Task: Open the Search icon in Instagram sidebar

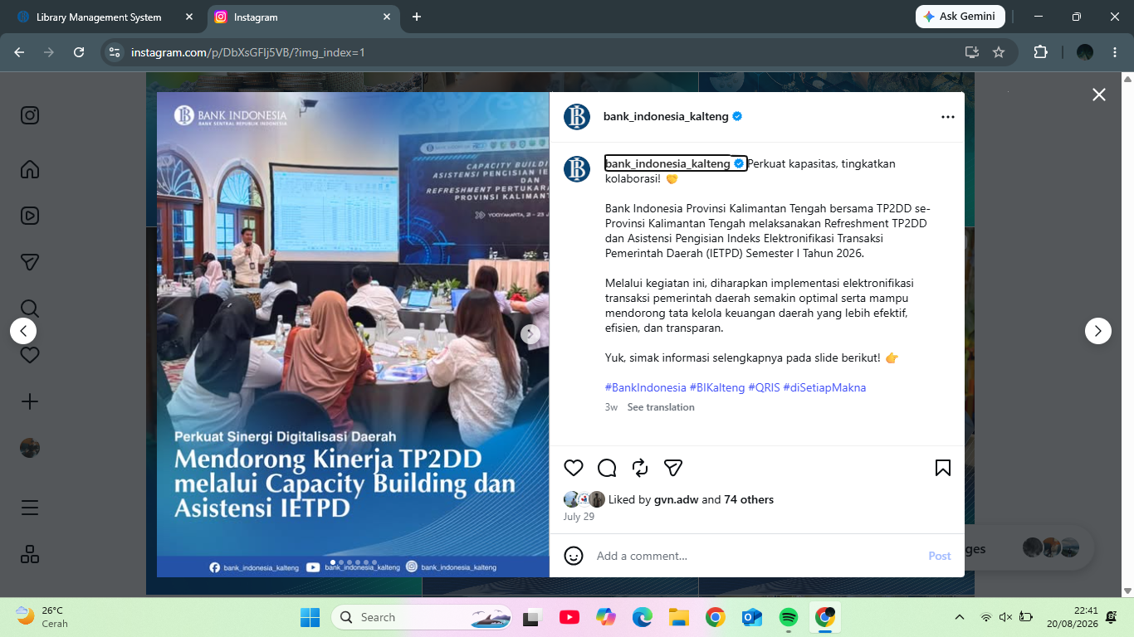Action: pyautogui.click(x=30, y=309)
